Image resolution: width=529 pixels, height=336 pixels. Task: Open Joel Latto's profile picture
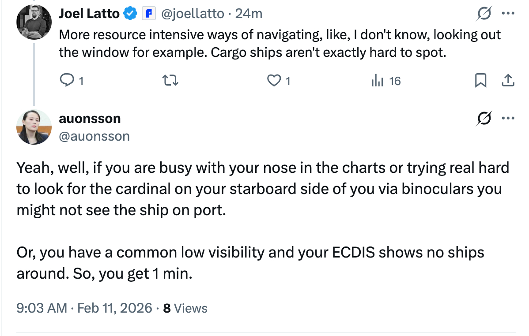click(34, 22)
